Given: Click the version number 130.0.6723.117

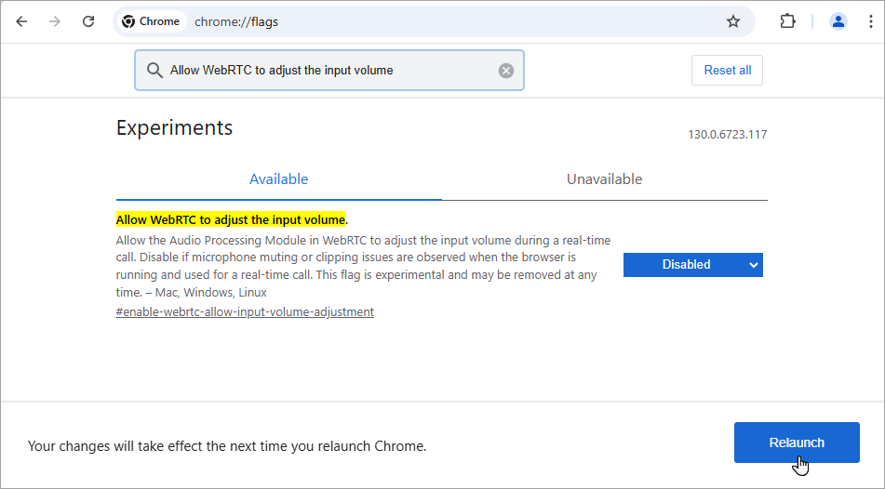Looking at the screenshot, I should 727,135.
